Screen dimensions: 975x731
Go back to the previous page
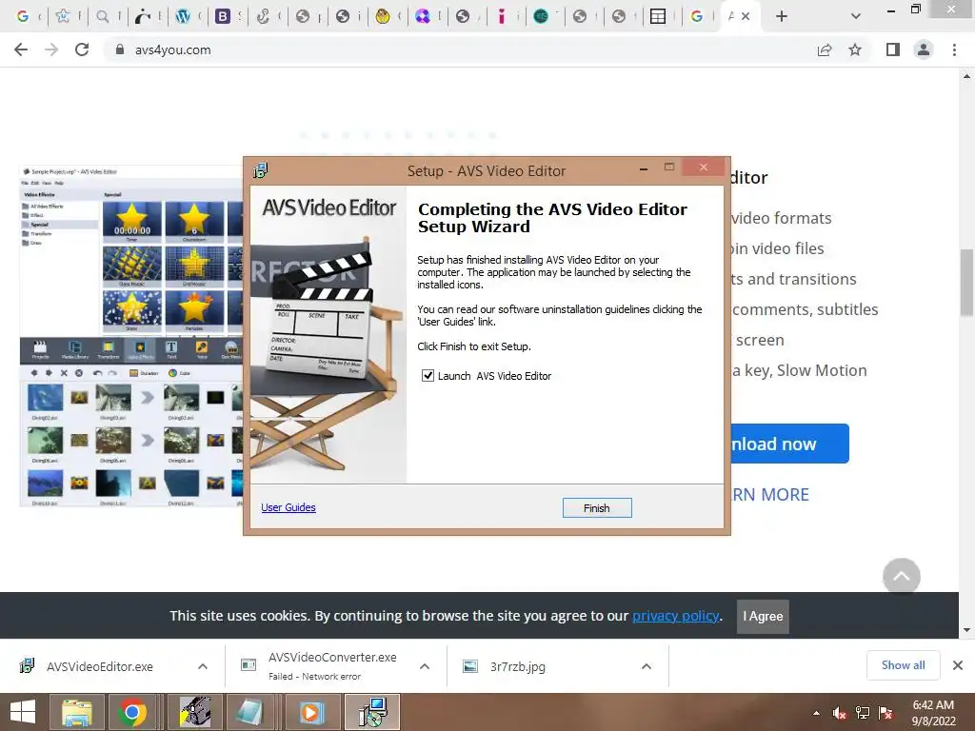[21, 49]
